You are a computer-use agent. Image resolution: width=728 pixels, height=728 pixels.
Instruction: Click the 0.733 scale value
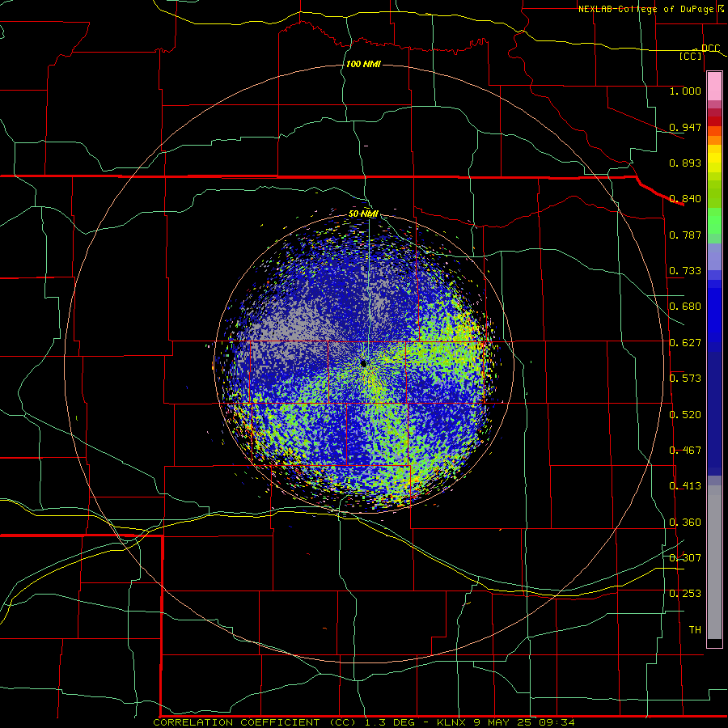point(685,271)
